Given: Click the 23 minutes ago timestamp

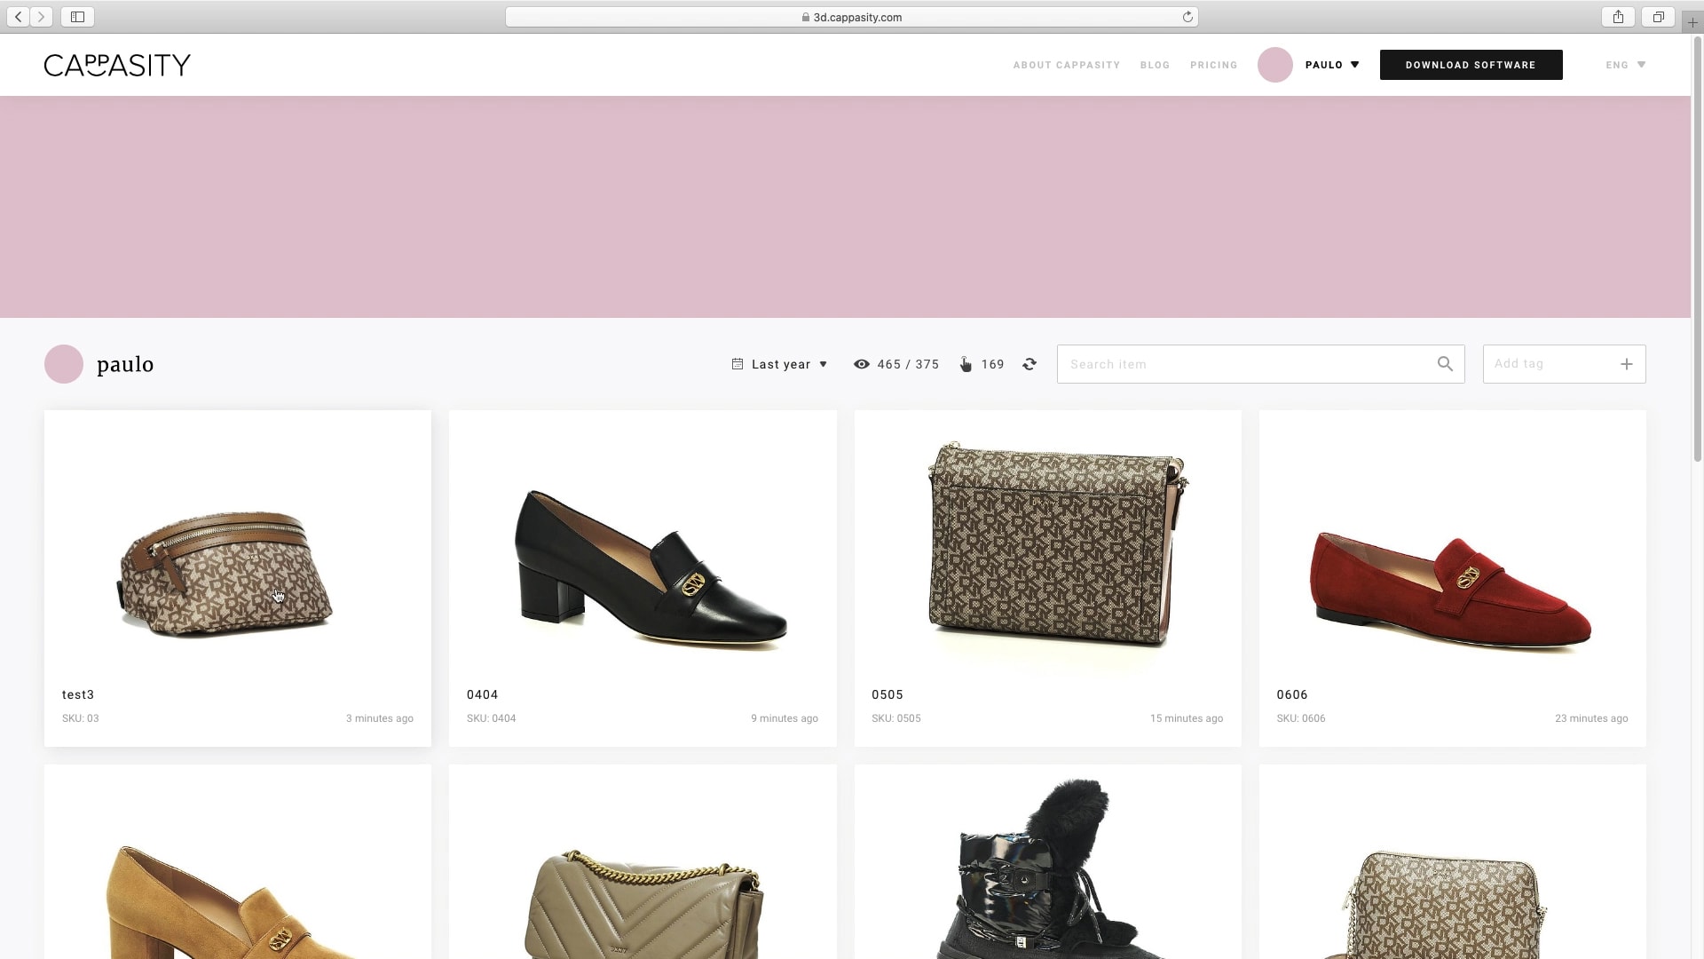Looking at the screenshot, I should pyautogui.click(x=1591, y=718).
